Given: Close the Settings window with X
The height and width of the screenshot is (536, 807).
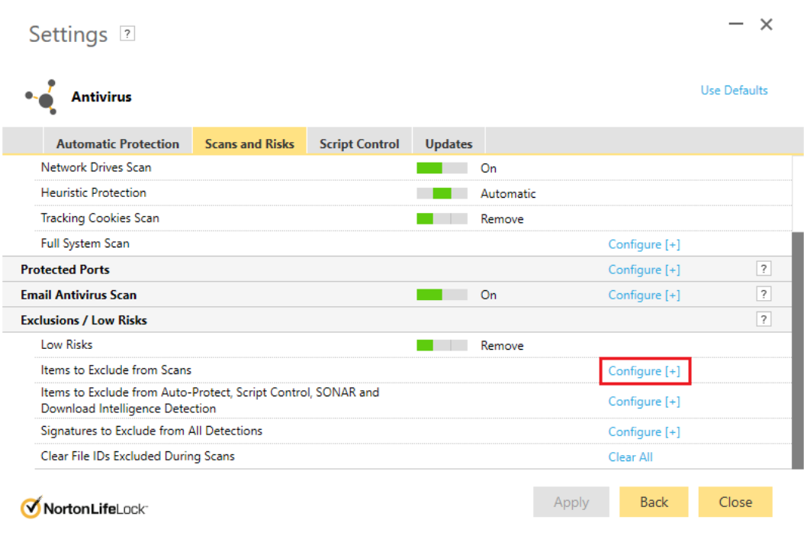Looking at the screenshot, I should [767, 24].
